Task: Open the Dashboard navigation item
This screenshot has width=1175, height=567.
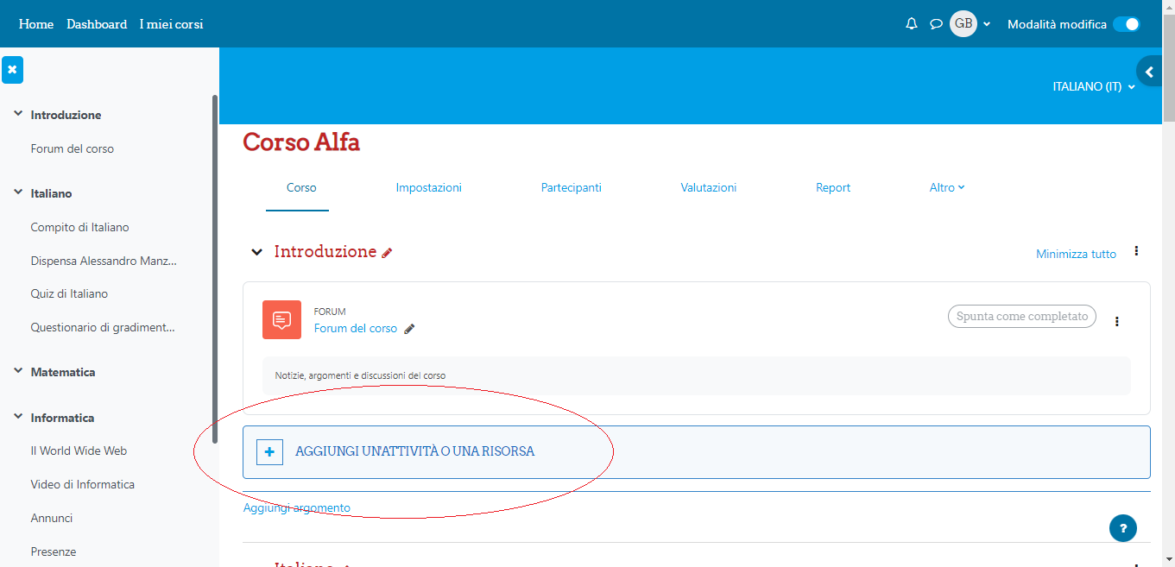Action: tap(97, 24)
